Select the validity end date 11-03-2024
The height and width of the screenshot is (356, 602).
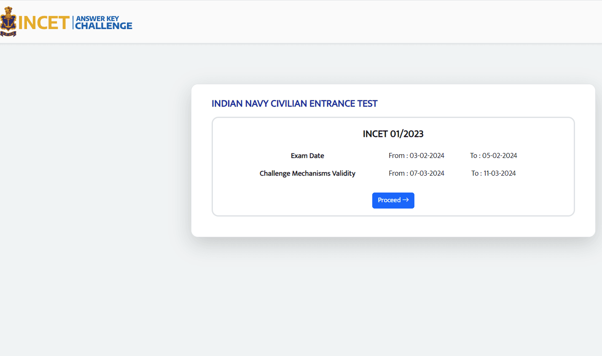pyautogui.click(x=499, y=174)
